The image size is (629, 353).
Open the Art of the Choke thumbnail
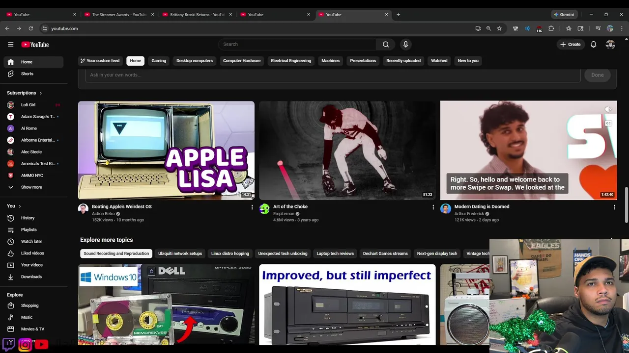347,150
